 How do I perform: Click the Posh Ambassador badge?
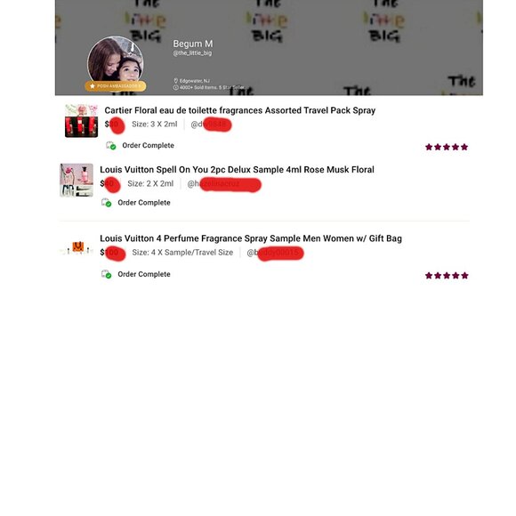tap(116, 86)
